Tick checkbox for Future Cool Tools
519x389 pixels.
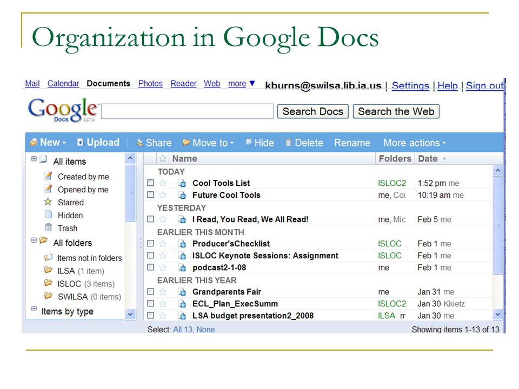click(x=151, y=194)
